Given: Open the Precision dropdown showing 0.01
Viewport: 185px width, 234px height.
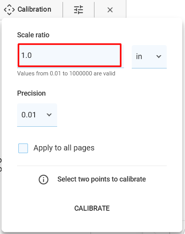Looking at the screenshot, I should tap(37, 115).
